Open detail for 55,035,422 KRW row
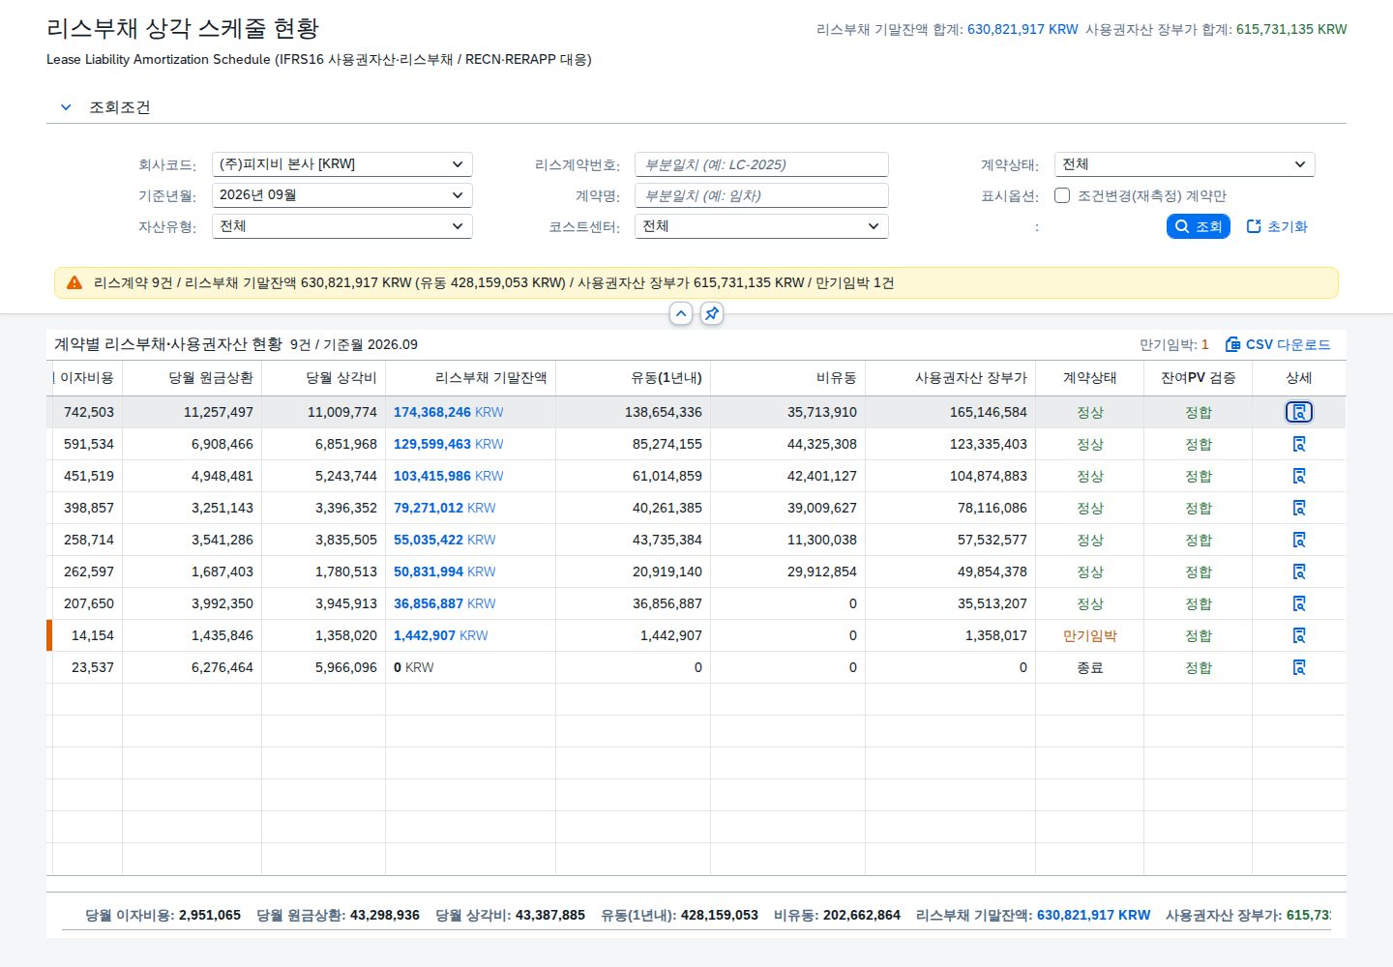The image size is (1393, 967). click(x=1299, y=540)
